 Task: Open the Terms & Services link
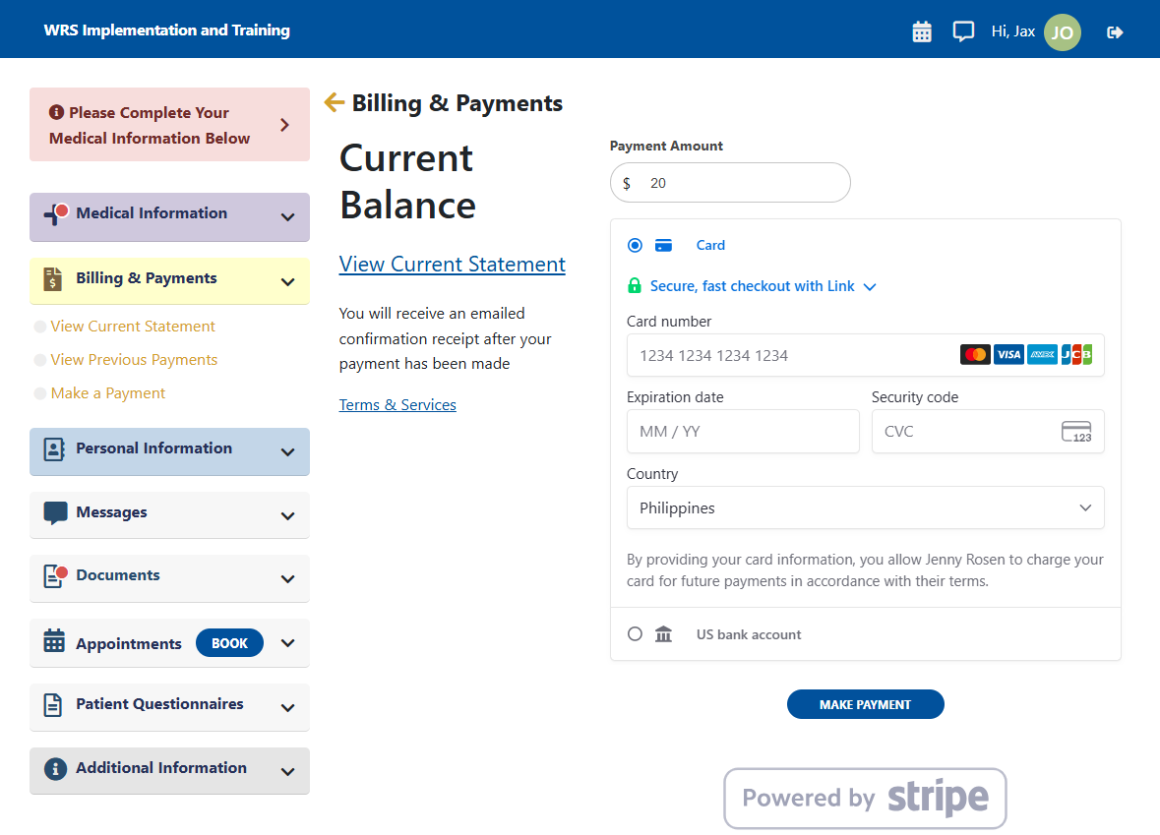click(x=397, y=404)
